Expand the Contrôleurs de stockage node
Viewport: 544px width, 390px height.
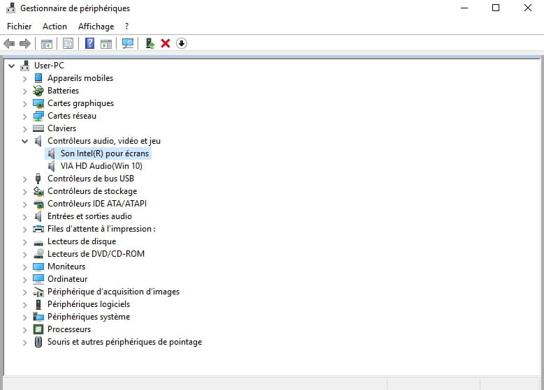point(25,192)
